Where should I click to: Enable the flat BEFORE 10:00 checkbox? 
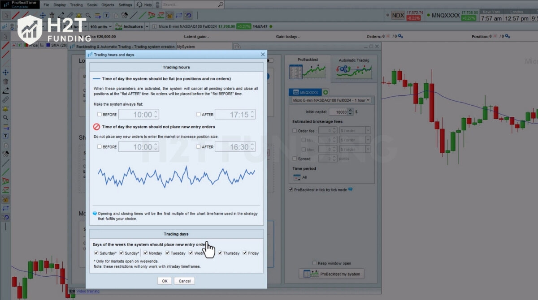(x=100, y=115)
